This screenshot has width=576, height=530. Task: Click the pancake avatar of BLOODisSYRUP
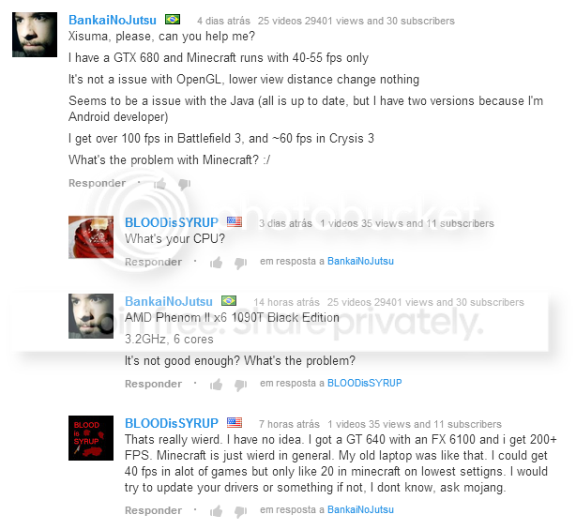pos(91,237)
